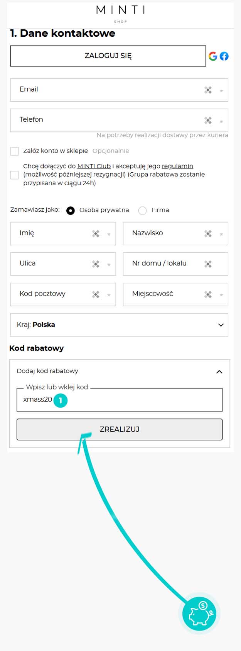Select the Osoba prywatna radio option
241x651 pixels.
(x=70, y=211)
